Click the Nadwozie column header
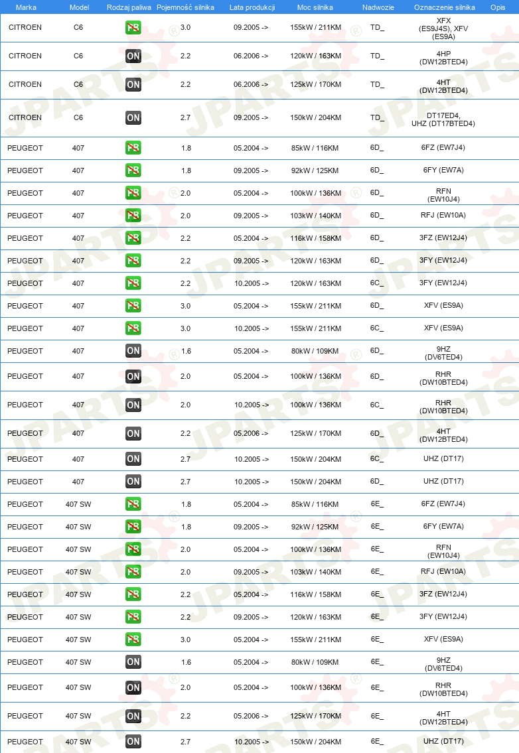The width and height of the screenshot is (519, 753). 378,7
